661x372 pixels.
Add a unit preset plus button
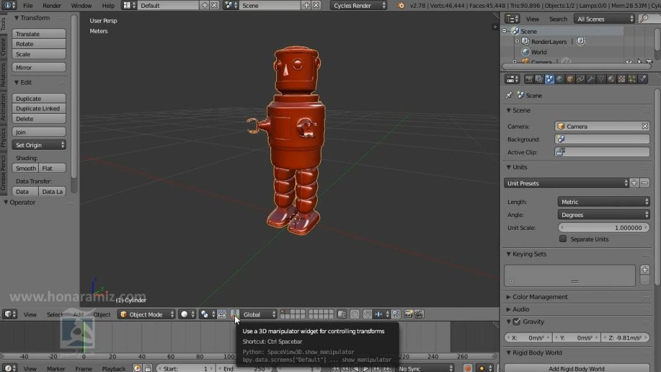pos(634,183)
